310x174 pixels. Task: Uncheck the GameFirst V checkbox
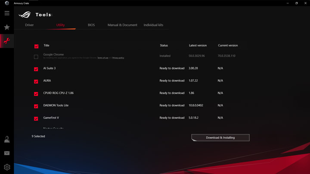click(x=36, y=119)
